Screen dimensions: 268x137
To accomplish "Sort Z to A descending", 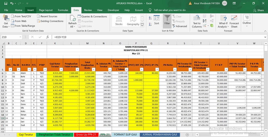I will (x=150, y=24).
